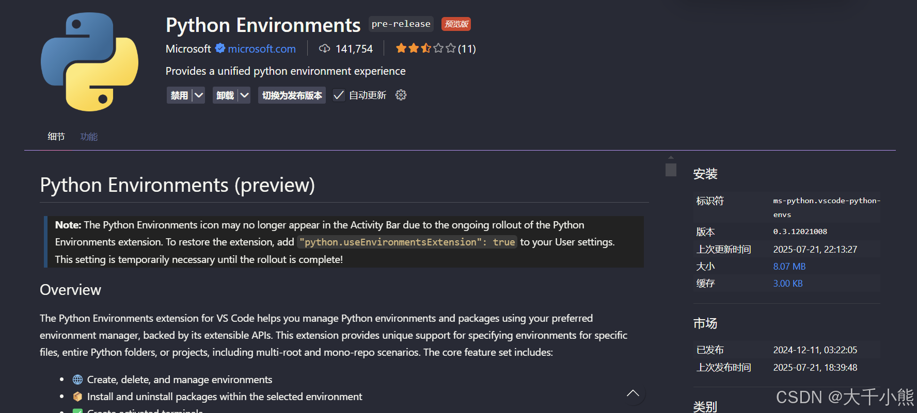917x413 pixels.
Task: Click the (11) ratings count
Action: (x=467, y=49)
